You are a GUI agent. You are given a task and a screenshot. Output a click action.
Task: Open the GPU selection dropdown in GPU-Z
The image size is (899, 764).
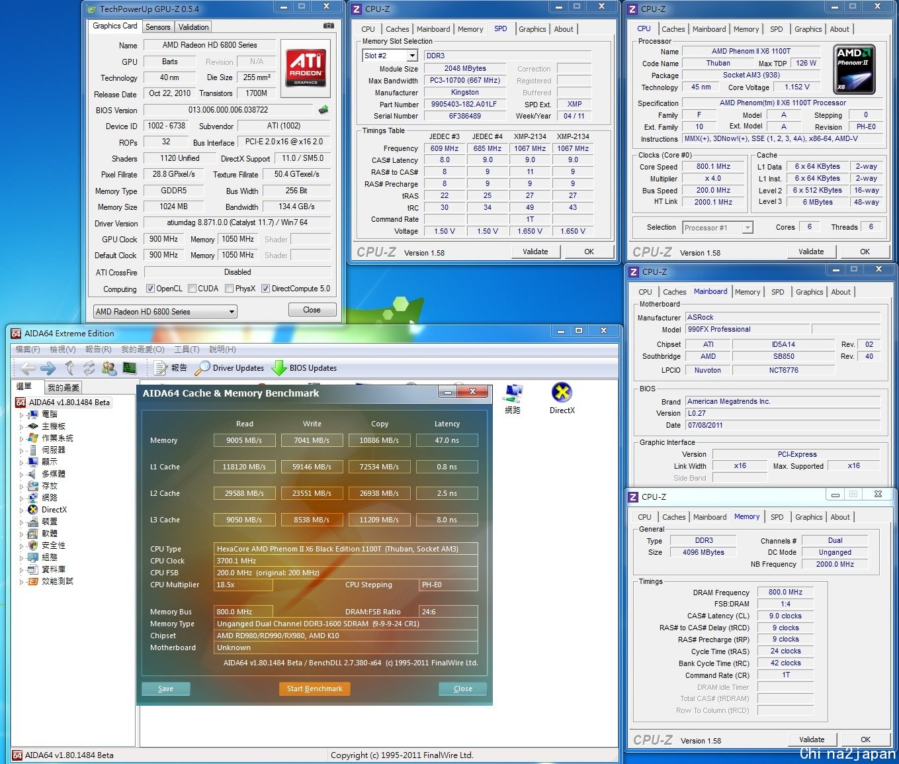pyautogui.click(x=165, y=311)
